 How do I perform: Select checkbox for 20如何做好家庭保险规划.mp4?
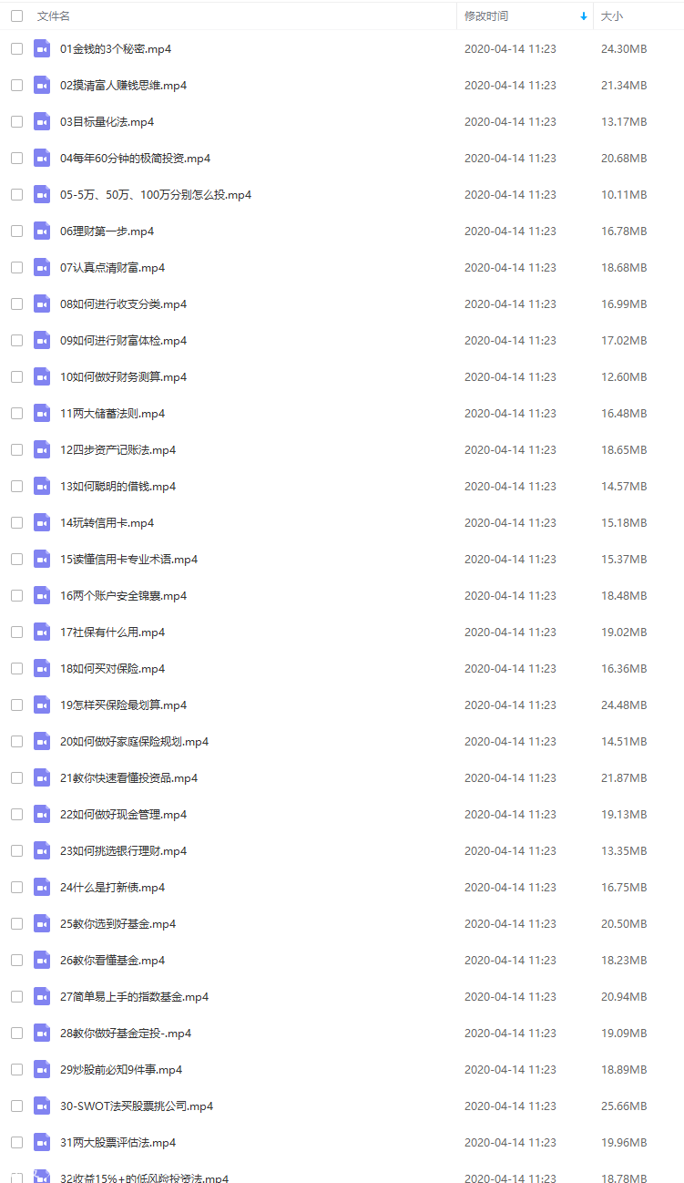[16, 741]
